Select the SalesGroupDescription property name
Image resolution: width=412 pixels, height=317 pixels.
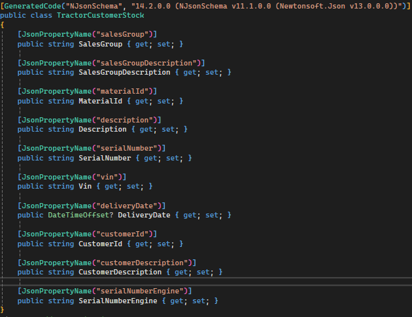point(124,72)
